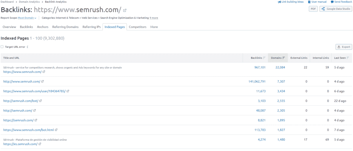Image resolution: width=353 pixels, height=151 pixels.
Task: Click the Internal Links column header
Action: point(321,58)
